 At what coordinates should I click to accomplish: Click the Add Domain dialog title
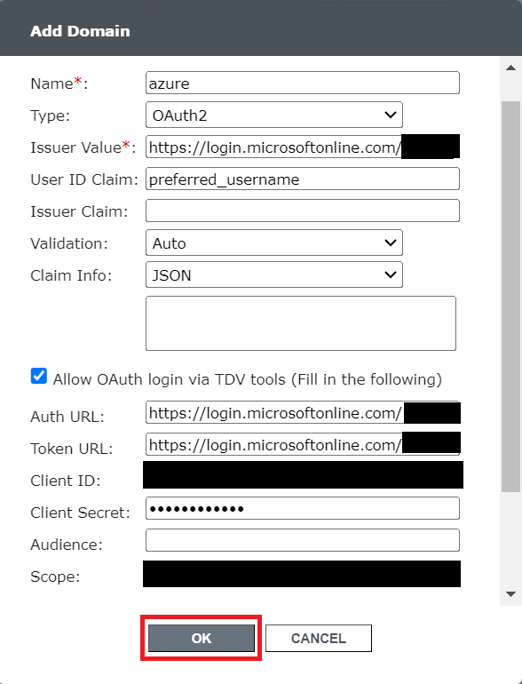pos(80,31)
